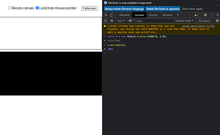Screen dimensions: 220x135
Task: Click the yellow warning triangle icon
Action: tap(105, 26)
